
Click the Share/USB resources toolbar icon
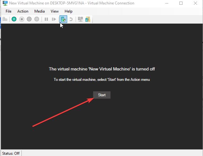click(x=88, y=19)
